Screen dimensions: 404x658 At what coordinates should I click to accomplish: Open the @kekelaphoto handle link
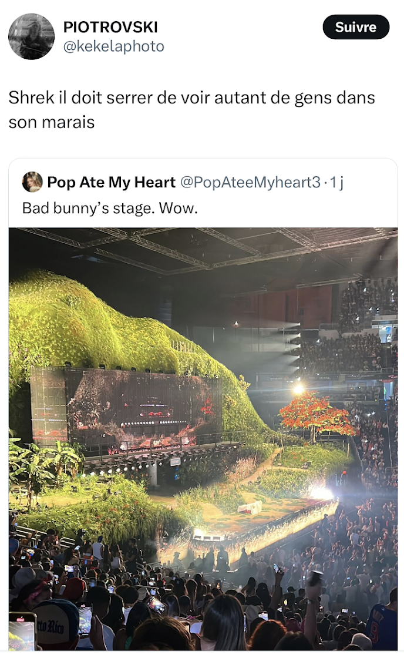point(114,46)
